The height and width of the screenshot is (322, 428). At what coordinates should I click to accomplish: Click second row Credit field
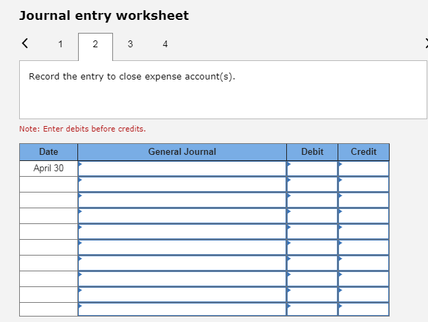(364, 184)
